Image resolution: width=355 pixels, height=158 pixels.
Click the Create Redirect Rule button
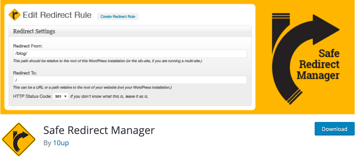pos(118,17)
